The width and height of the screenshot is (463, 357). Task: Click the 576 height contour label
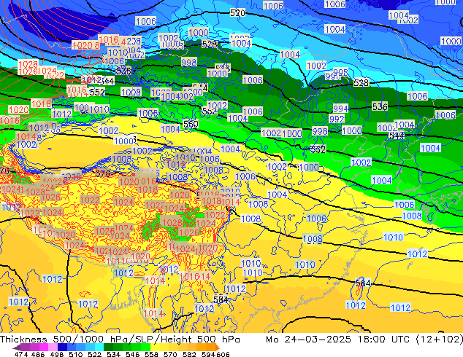click(103, 173)
